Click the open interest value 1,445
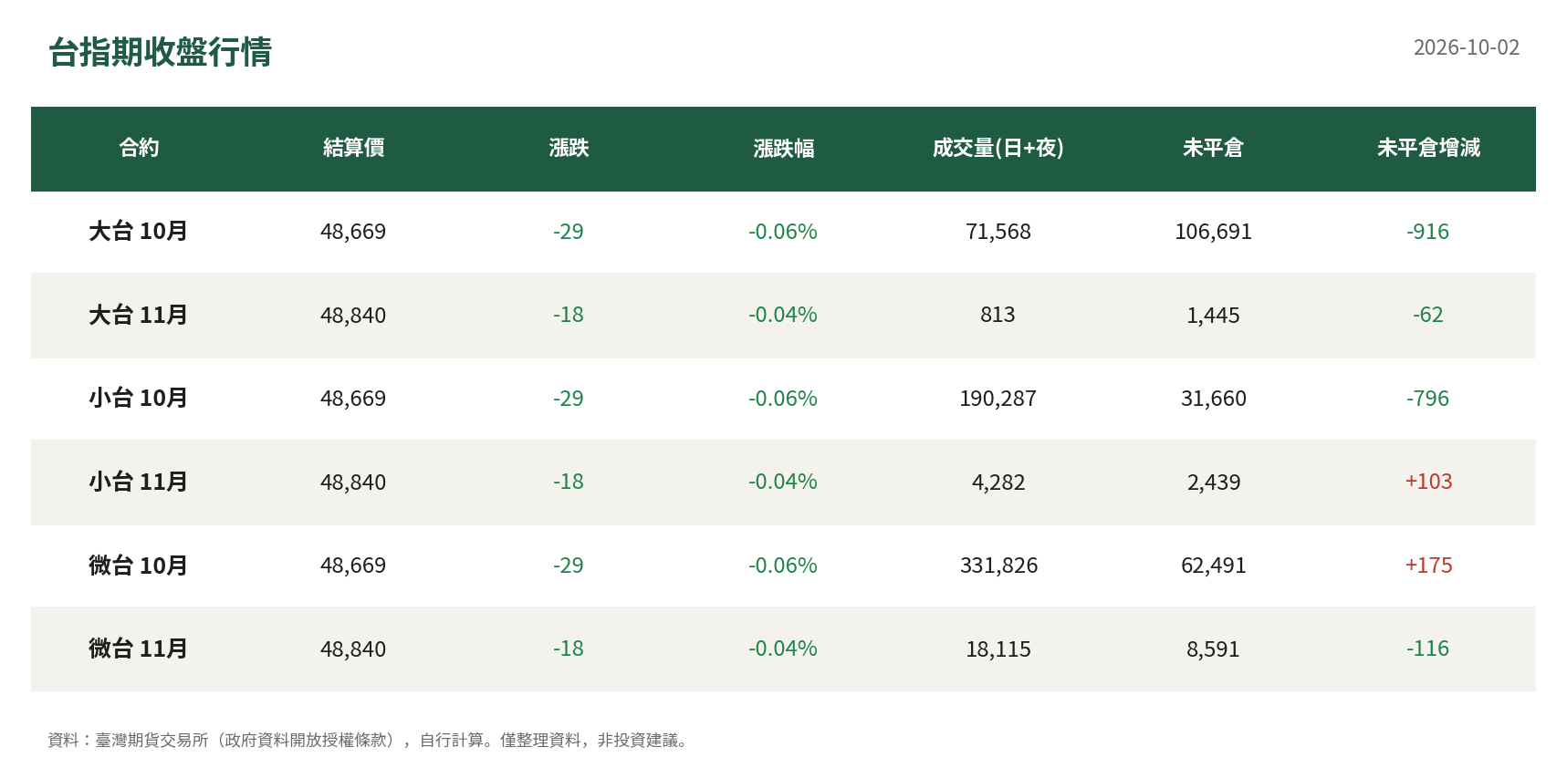The image size is (1567, 768). pyautogui.click(x=1213, y=316)
